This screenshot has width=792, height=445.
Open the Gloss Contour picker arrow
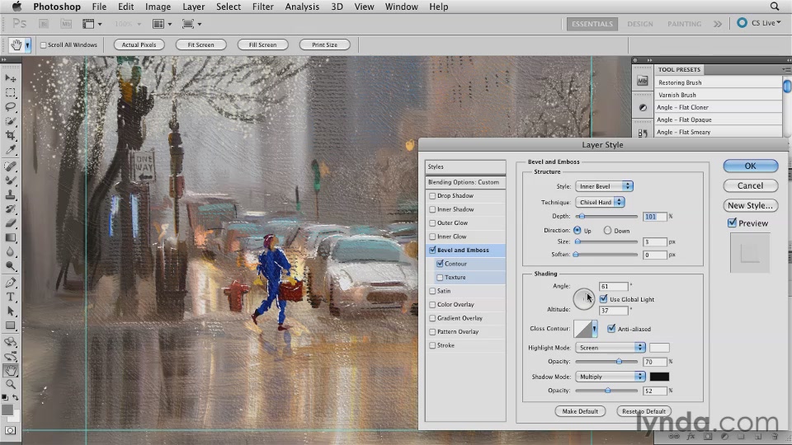click(x=595, y=329)
